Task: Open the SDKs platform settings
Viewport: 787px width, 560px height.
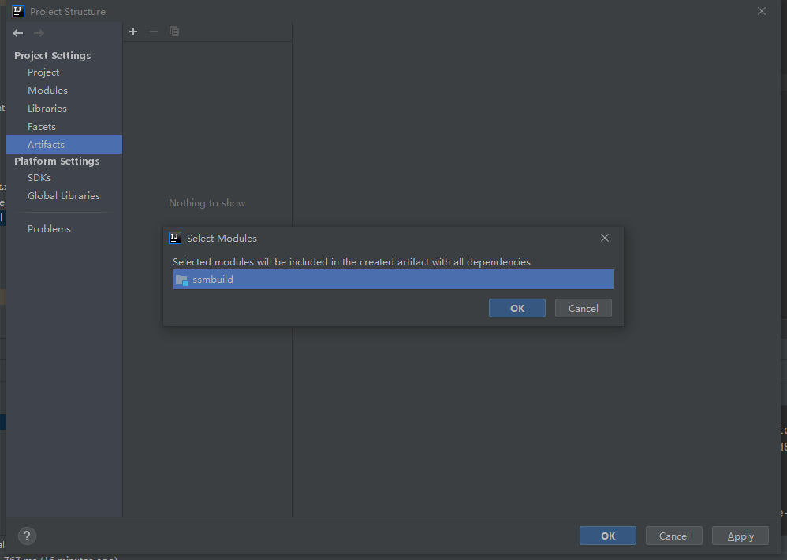Action: (64, 178)
